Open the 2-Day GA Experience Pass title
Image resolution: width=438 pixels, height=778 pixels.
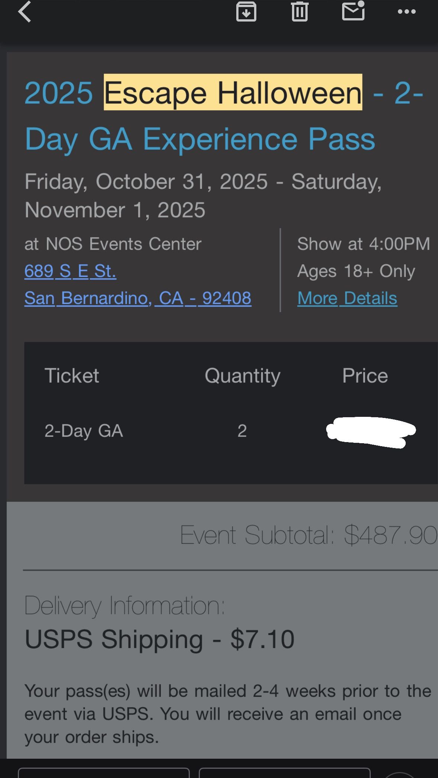(200, 139)
